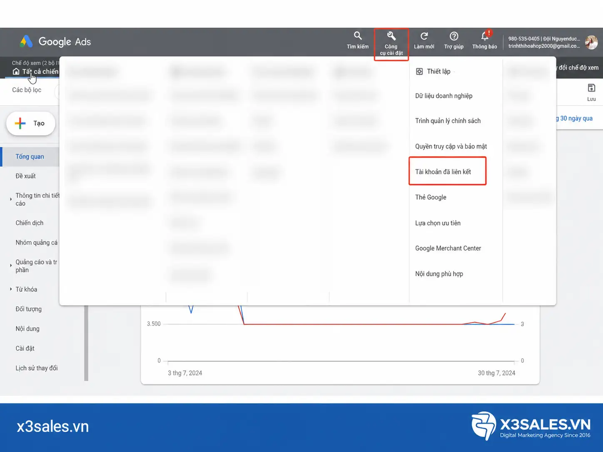Click the home icon beside Tất cả chiến
Image resolution: width=603 pixels, height=452 pixels.
coord(16,72)
